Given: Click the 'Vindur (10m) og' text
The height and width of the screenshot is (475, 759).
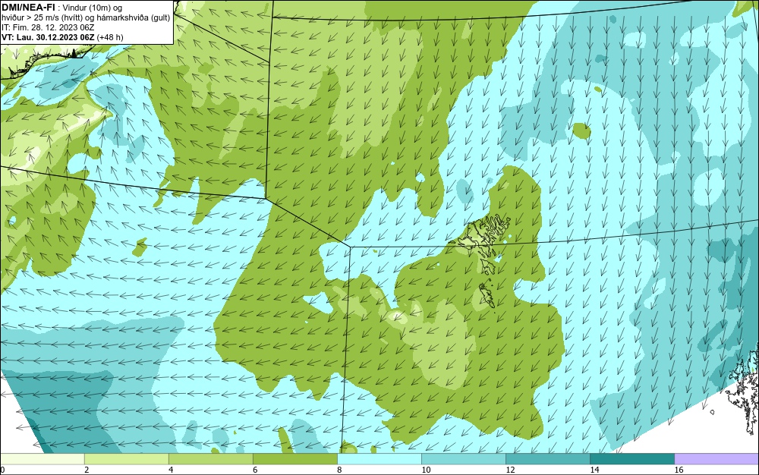Looking at the screenshot, I should pyautogui.click(x=92, y=8).
